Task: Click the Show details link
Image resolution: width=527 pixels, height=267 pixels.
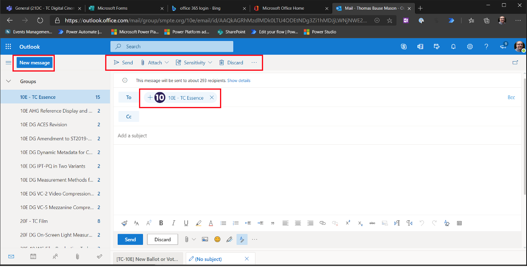Action: coord(239,80)
